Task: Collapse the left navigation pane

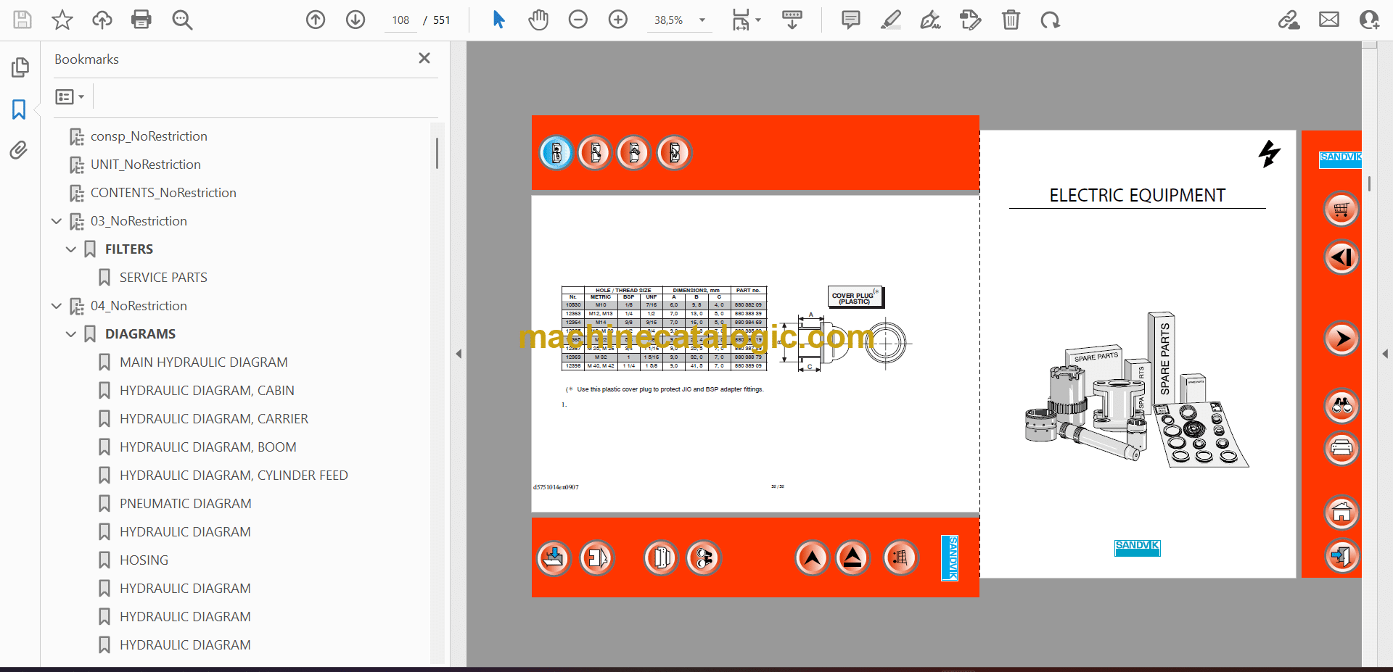Action: pyautogui.click(x=459, y=354)
